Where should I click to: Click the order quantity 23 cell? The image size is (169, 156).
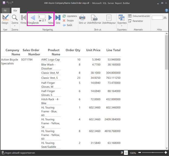(x=79, y=78)
